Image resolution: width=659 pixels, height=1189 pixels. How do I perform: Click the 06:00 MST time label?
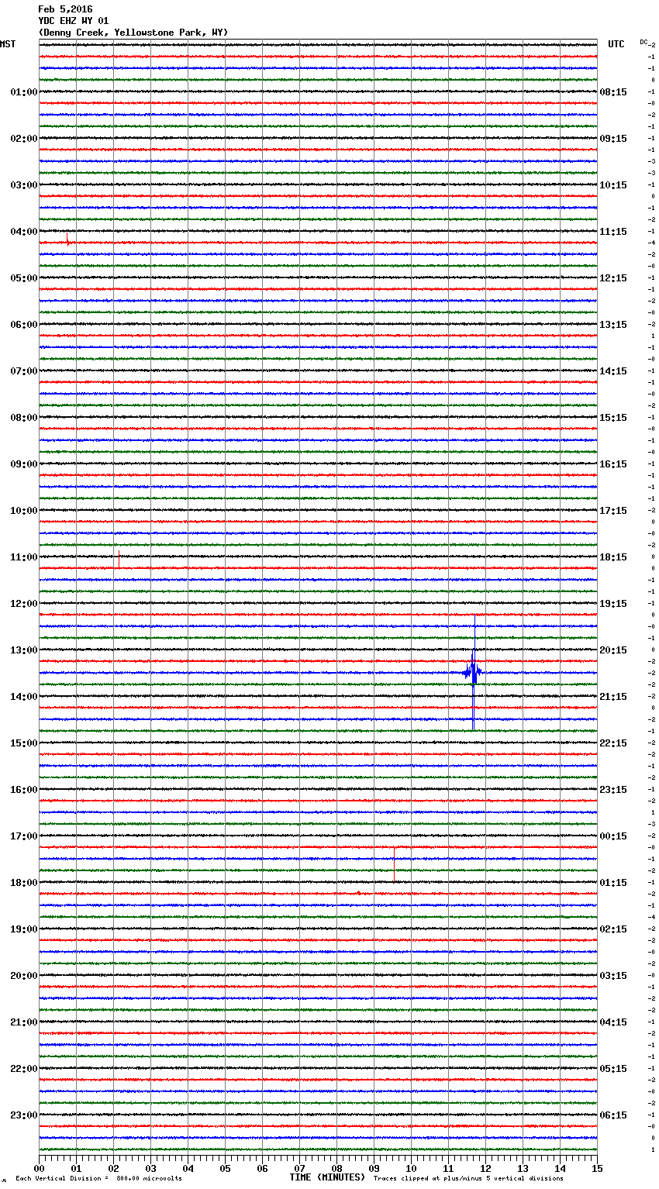24,325
